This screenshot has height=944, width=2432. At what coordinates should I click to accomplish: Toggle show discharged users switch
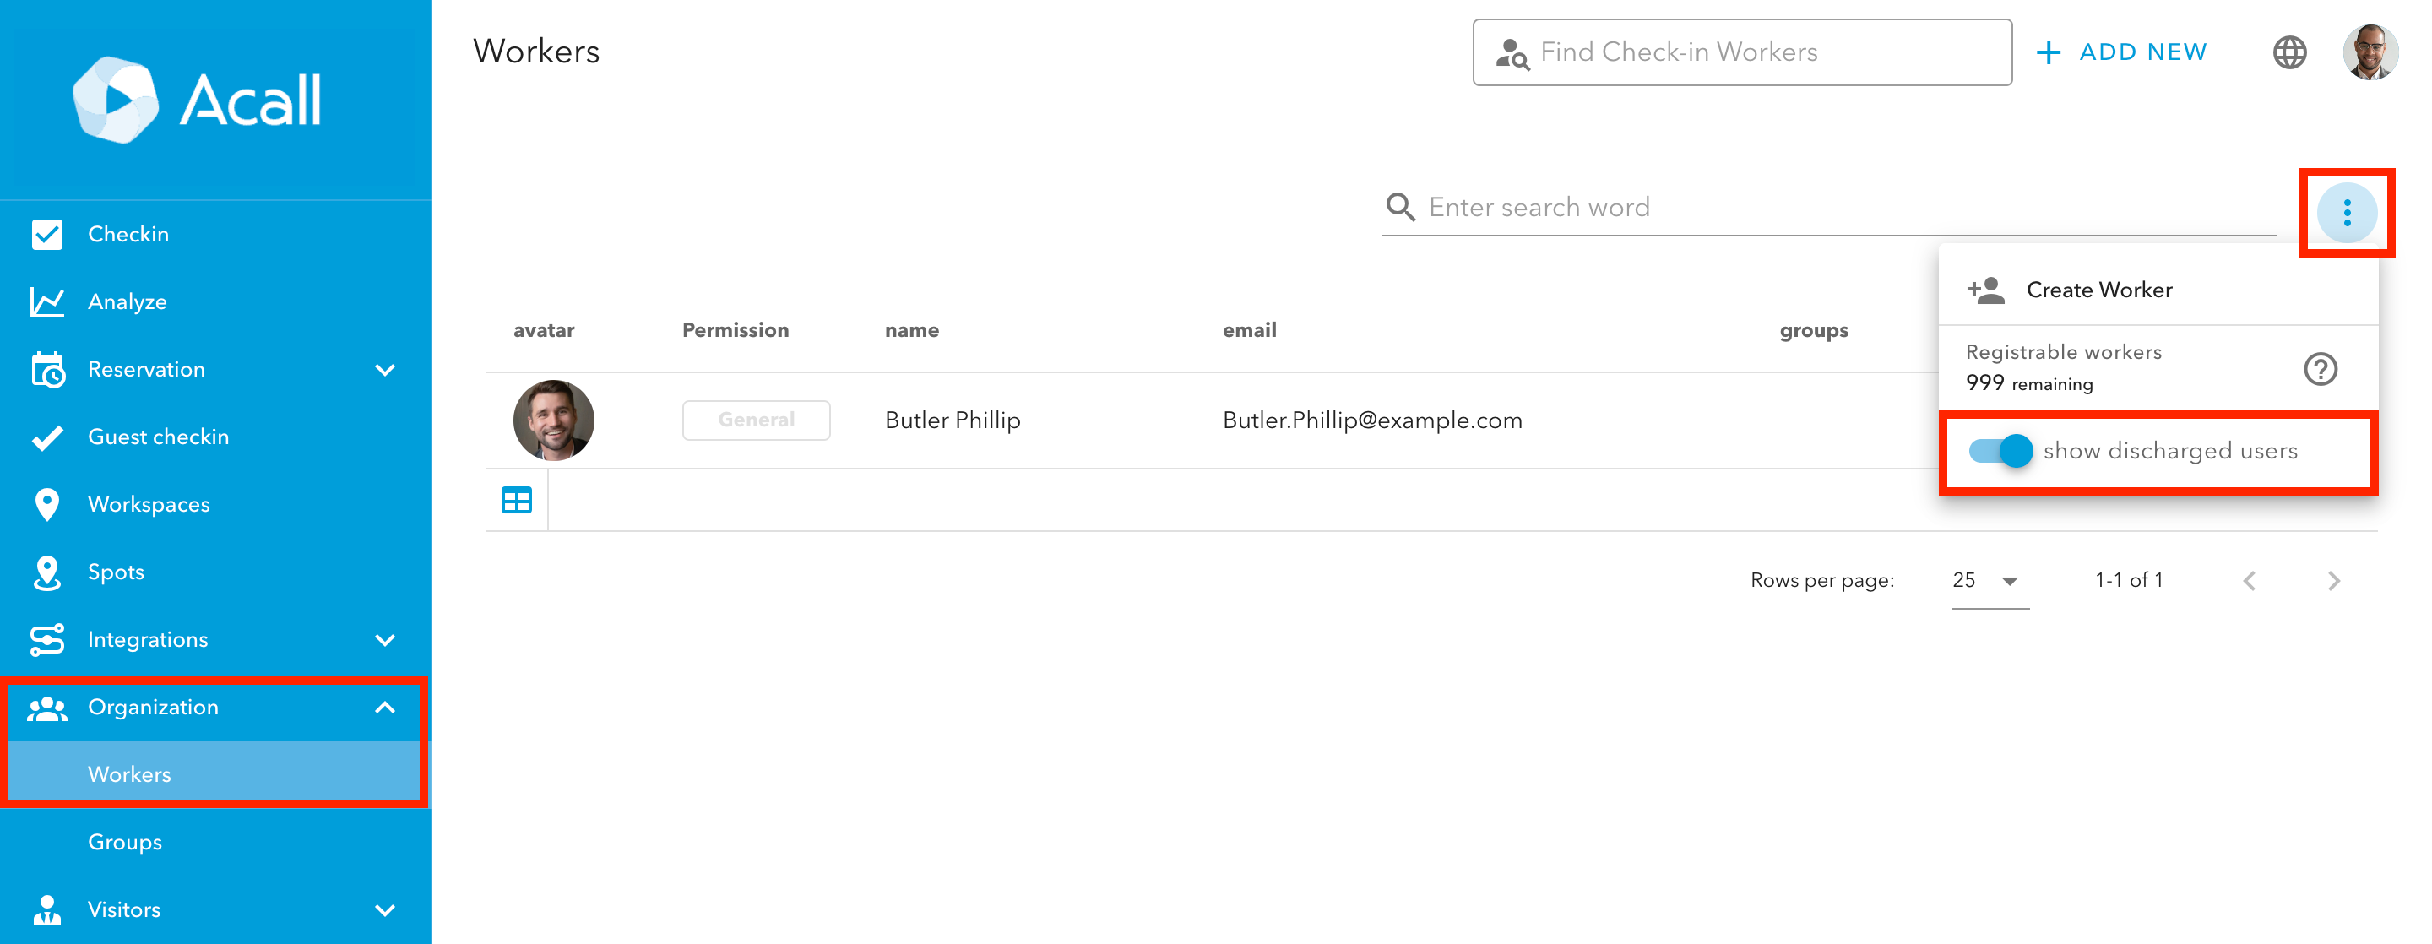[x=2000, y=451]
